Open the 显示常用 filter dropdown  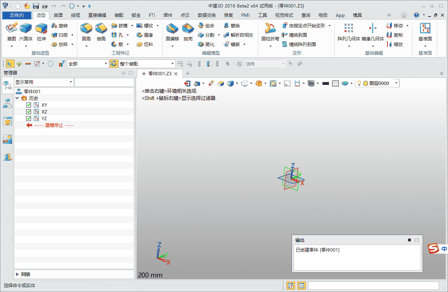point(44,82)
